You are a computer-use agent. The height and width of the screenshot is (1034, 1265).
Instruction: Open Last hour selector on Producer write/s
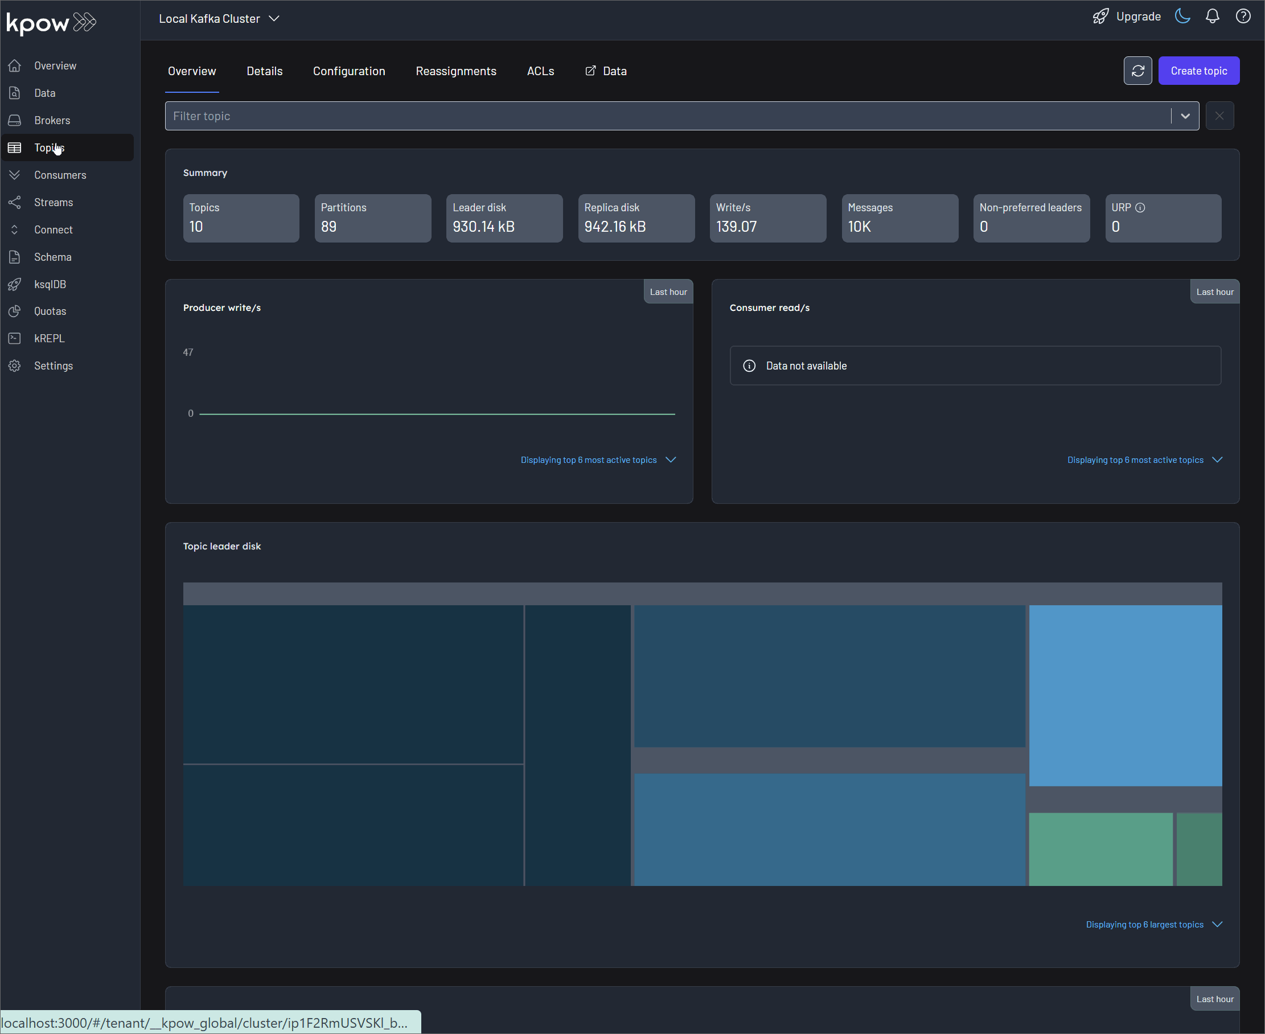pos(669,292)
